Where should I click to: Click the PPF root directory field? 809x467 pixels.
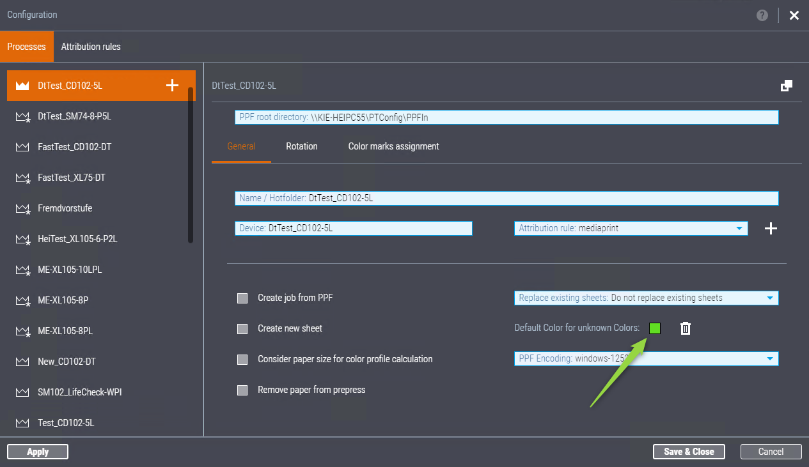coord(506,118)
